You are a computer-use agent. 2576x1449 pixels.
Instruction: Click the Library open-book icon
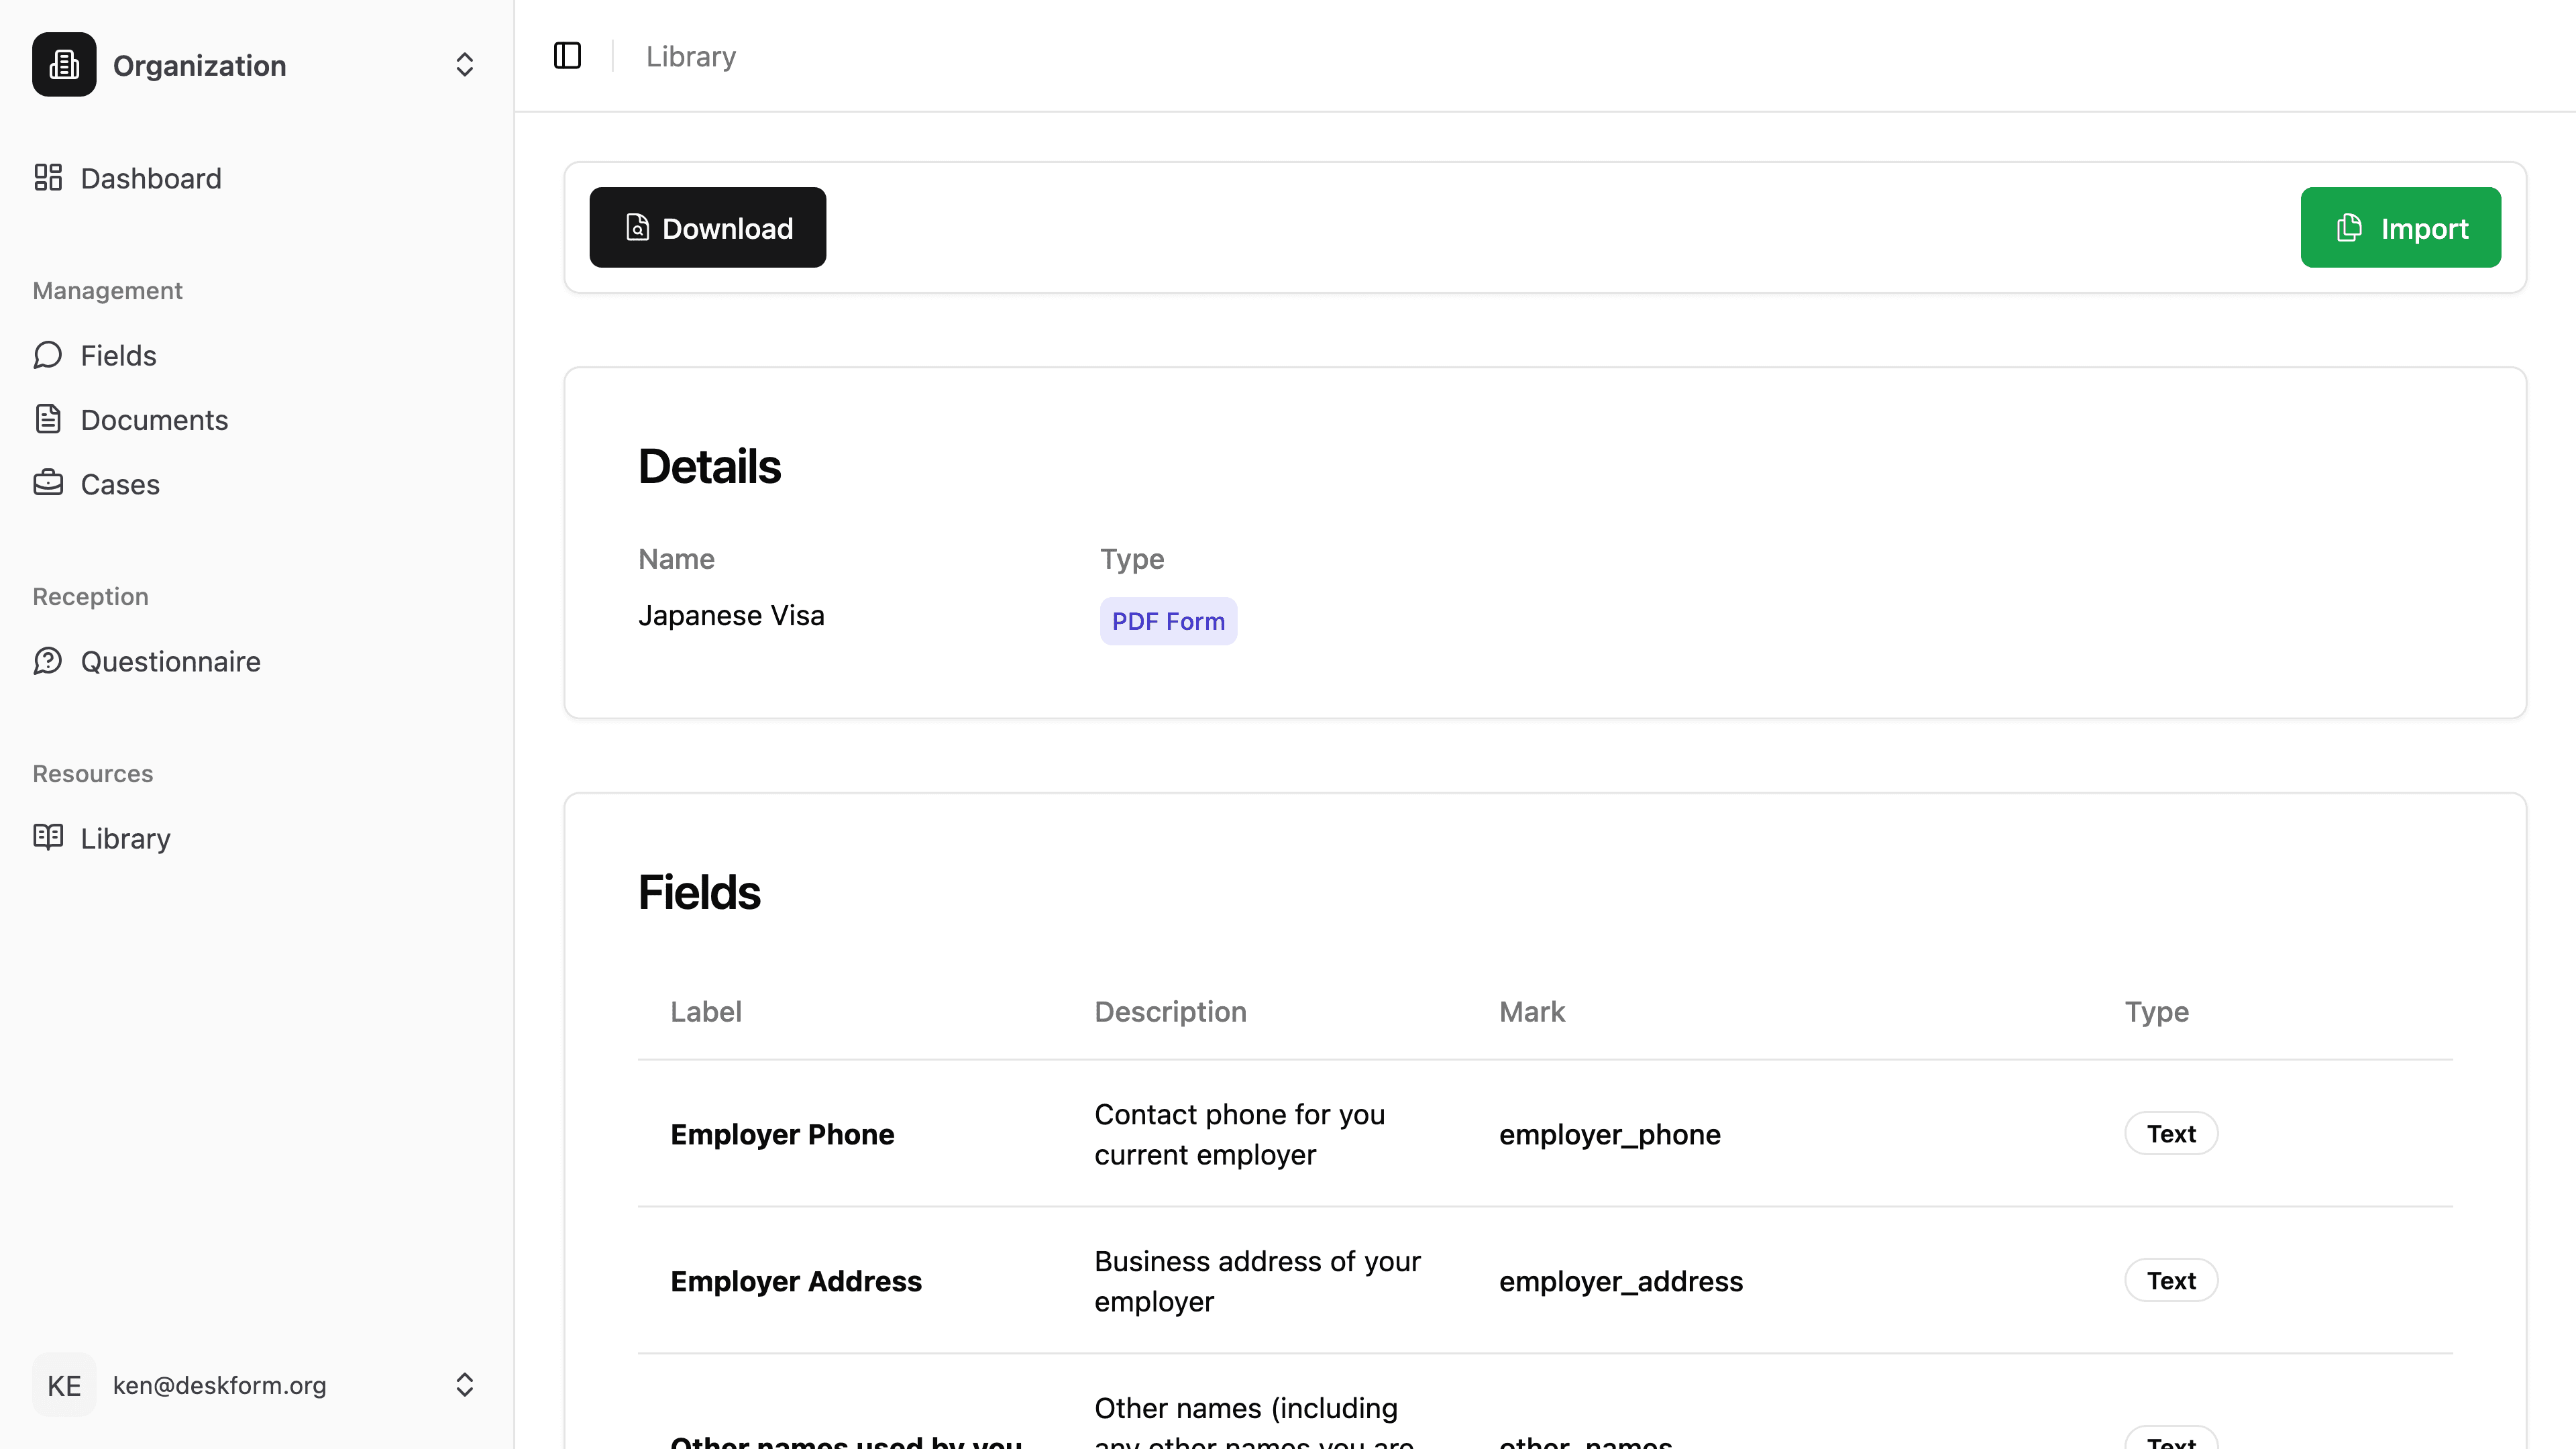pyautogui.click(x=48, y=838)
